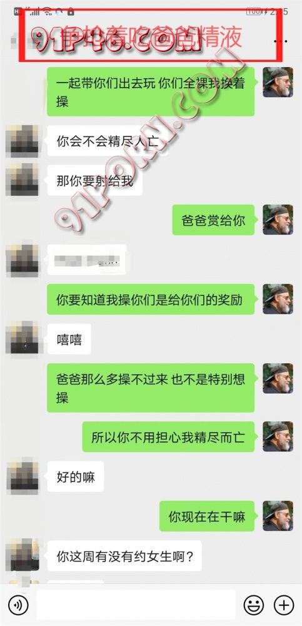This screenshot has height=626, width=302.
Task: Click the message text input field
Action: coord(136,605)
